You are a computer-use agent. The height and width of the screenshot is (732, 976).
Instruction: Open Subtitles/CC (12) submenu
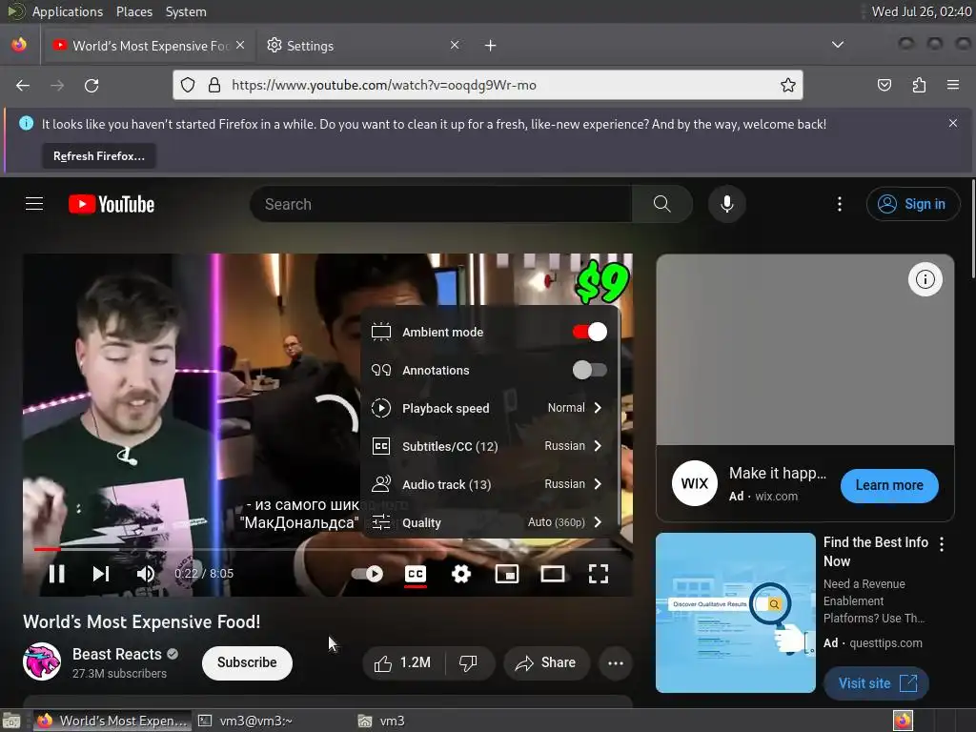coord(489,446)
